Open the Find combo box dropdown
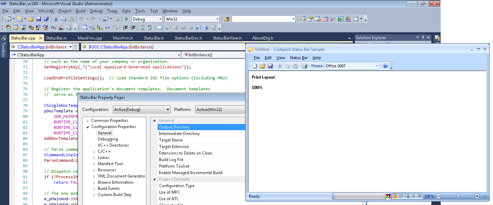This screenshot has height=205, width=493. pyautogui.click(x=293, y=19)
